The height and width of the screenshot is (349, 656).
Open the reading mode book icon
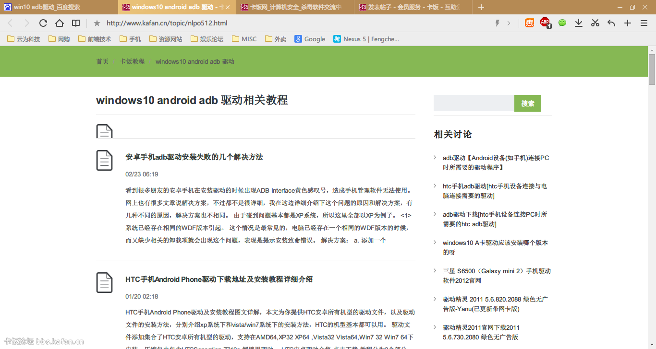tap(76, 23)
